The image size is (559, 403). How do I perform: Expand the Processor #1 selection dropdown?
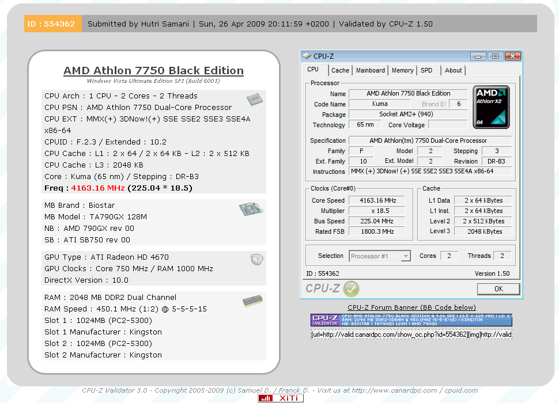coord(406,256)
